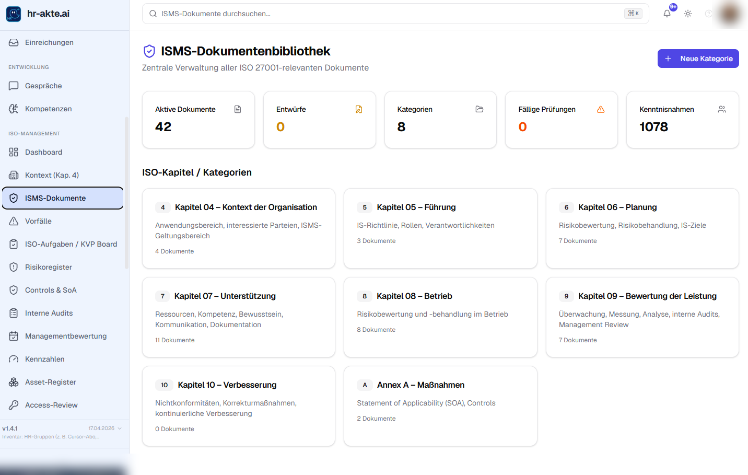
Task: Open the user avatar menu
Action: [x=729, y=14]
